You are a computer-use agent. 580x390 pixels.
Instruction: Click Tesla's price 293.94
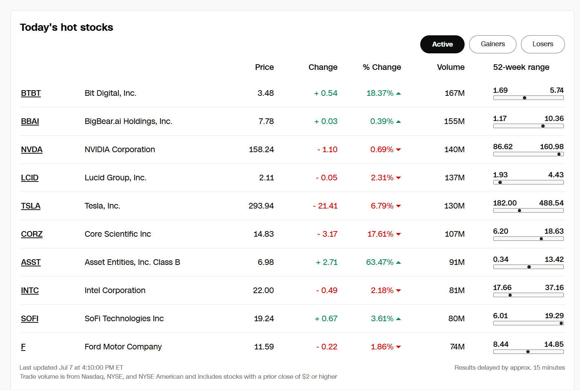(261, 206)
